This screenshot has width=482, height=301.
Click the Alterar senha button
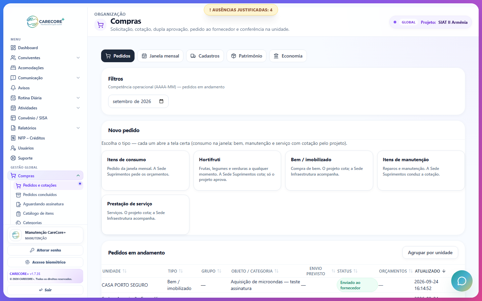pos(45,250)
